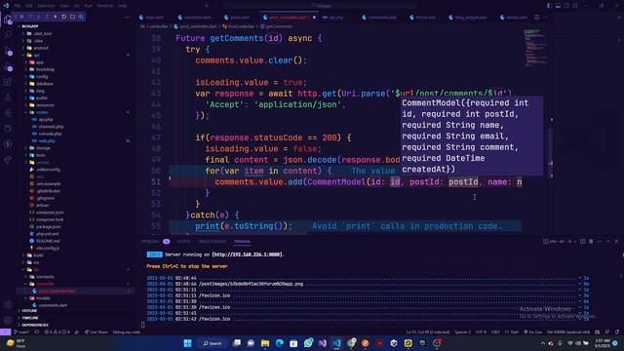The image size is (624, 351).
Task: Synchronize changes from the status bar
Action: click(37, 331)
